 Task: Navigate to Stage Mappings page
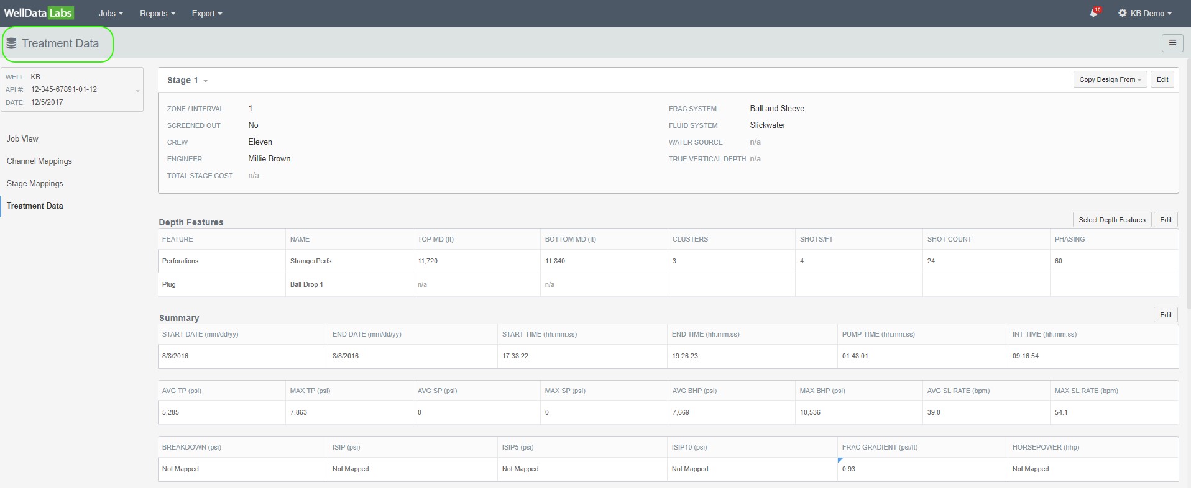pos(35,184)
